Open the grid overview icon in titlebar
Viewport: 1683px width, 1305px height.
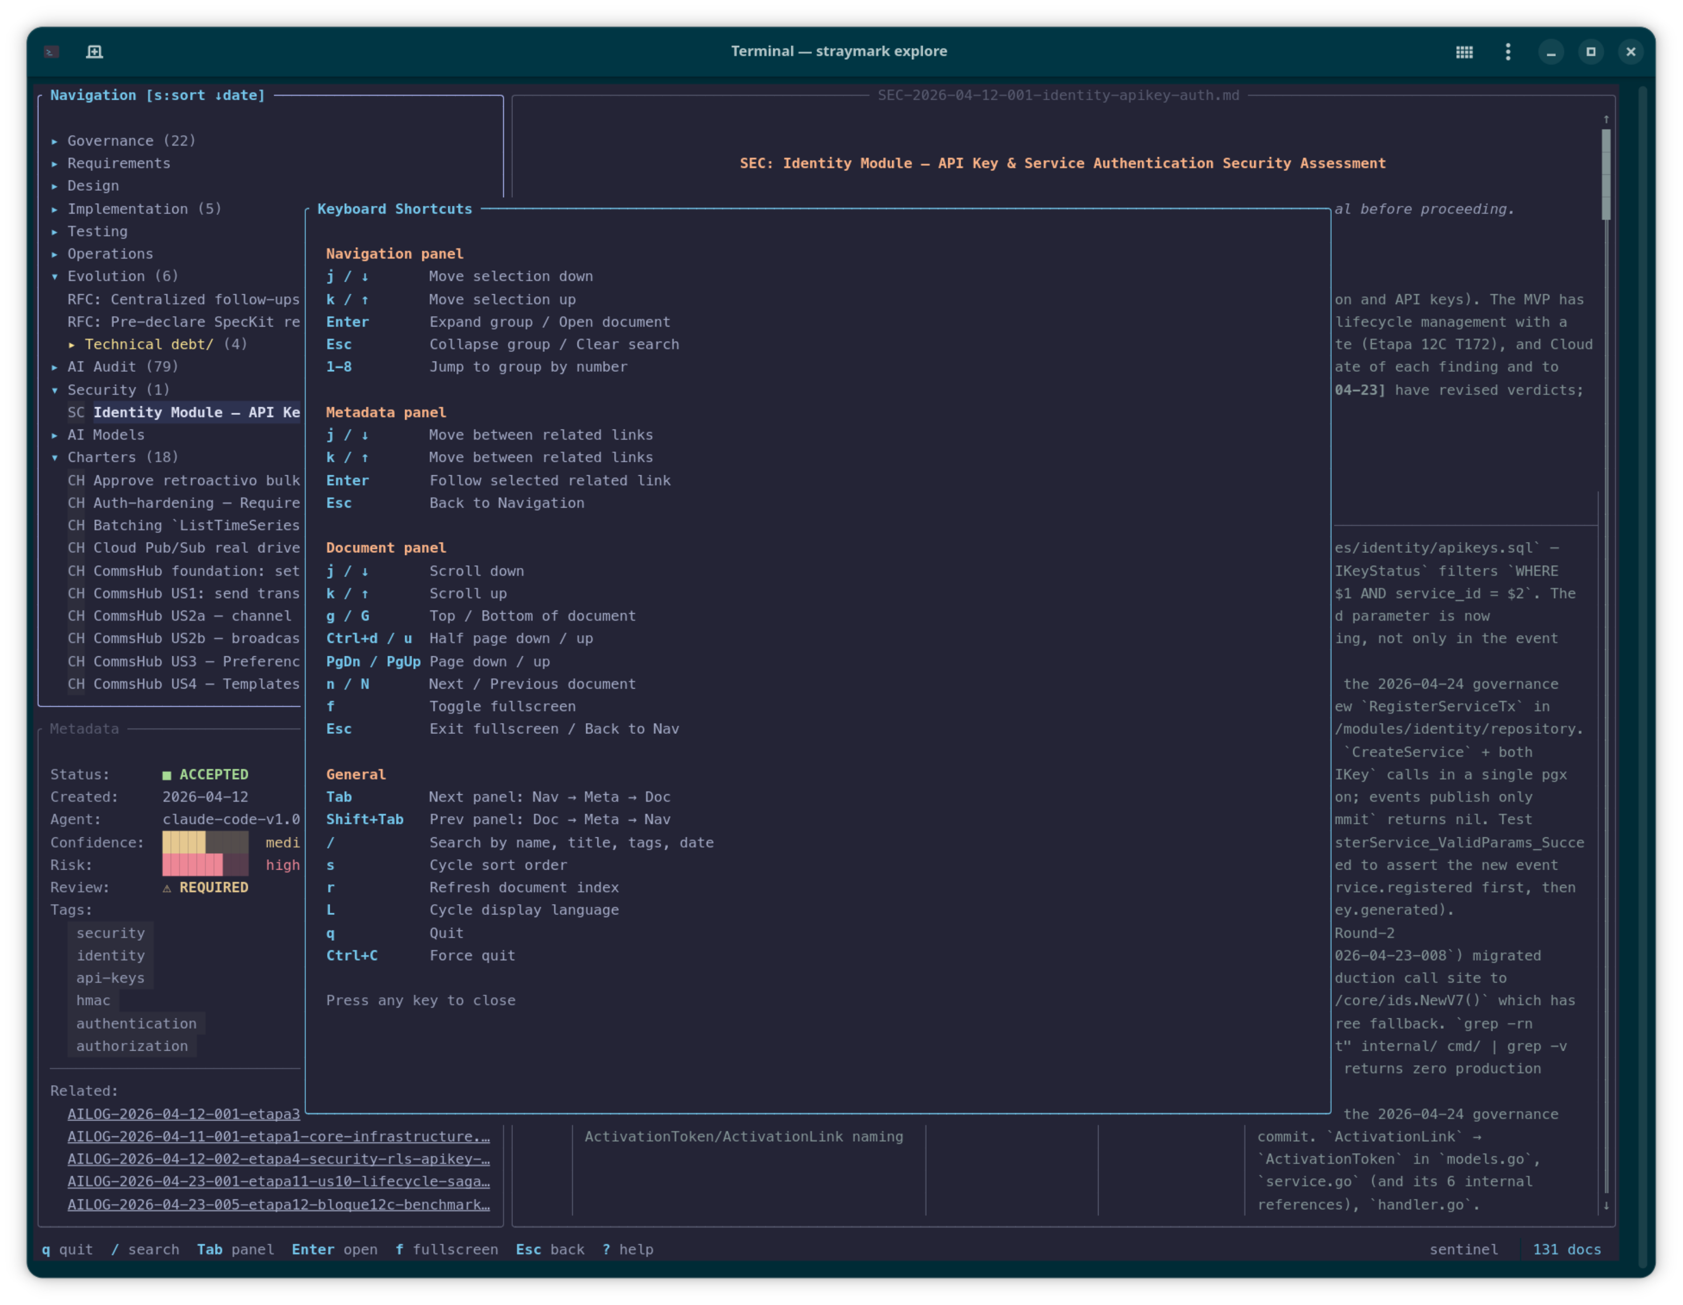(x=1464, y=52)
